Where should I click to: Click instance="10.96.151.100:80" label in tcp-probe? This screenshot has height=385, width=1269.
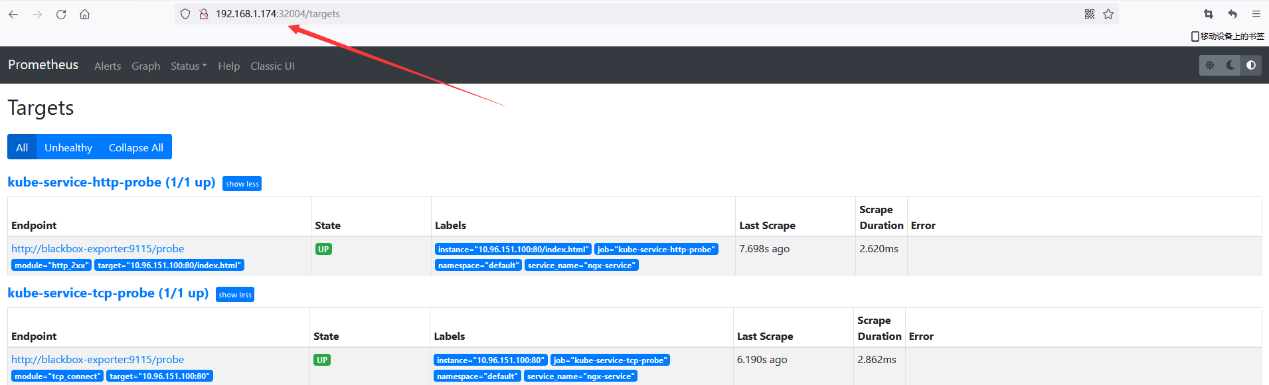[491, 360]
